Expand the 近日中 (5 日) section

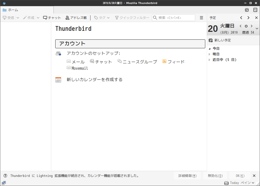point(209,60)
